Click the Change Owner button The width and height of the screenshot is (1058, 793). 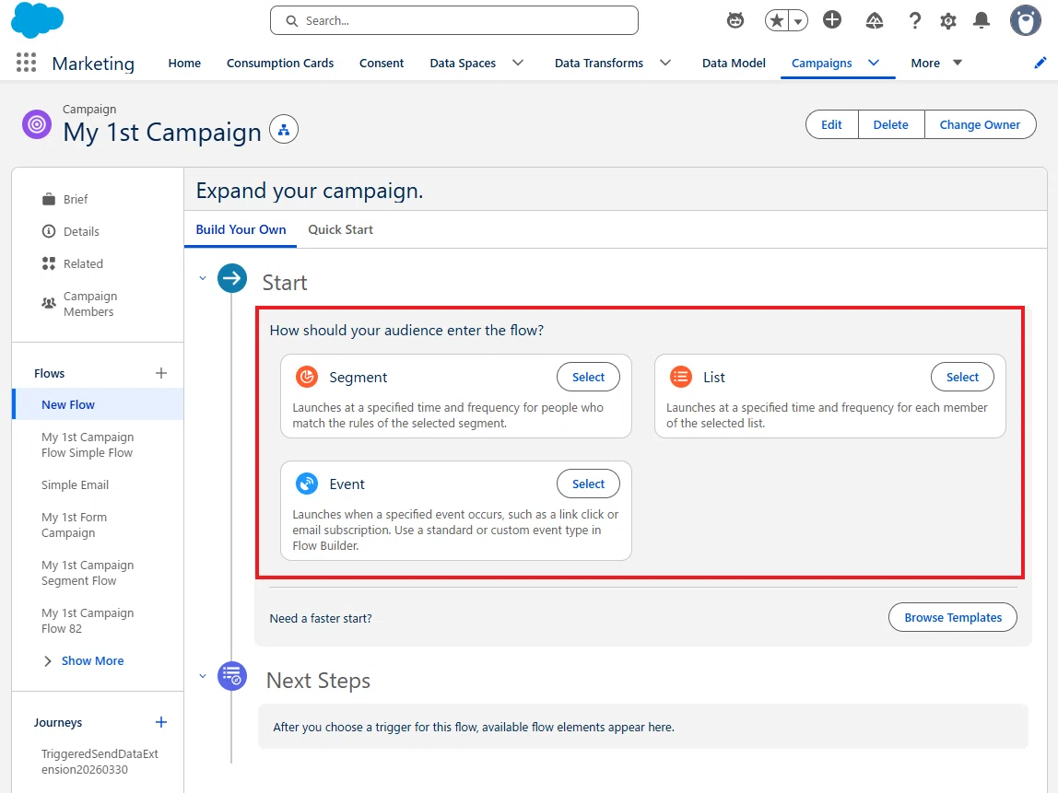[980, 124]
